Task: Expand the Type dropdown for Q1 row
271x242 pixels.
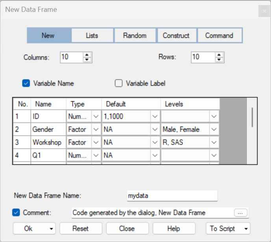Action: point(96,155)
